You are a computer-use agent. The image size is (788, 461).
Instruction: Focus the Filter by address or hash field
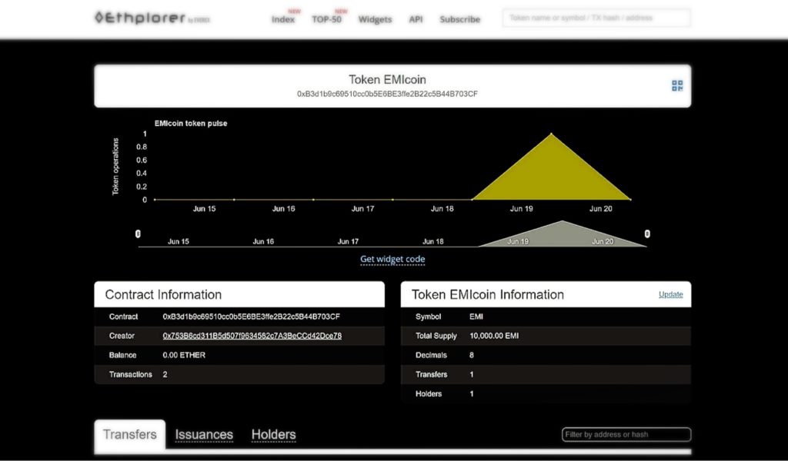(626, 434)
